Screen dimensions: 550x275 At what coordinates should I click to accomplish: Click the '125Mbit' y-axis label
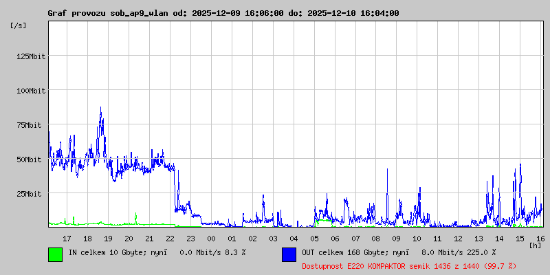point(31,56)
